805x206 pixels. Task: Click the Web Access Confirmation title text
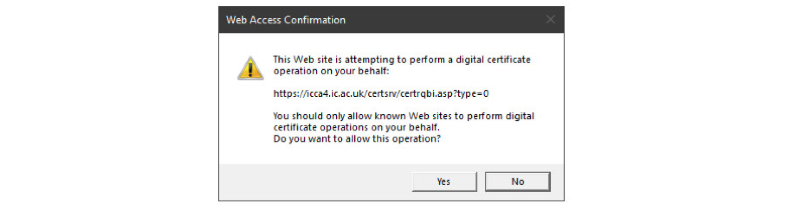286,20
